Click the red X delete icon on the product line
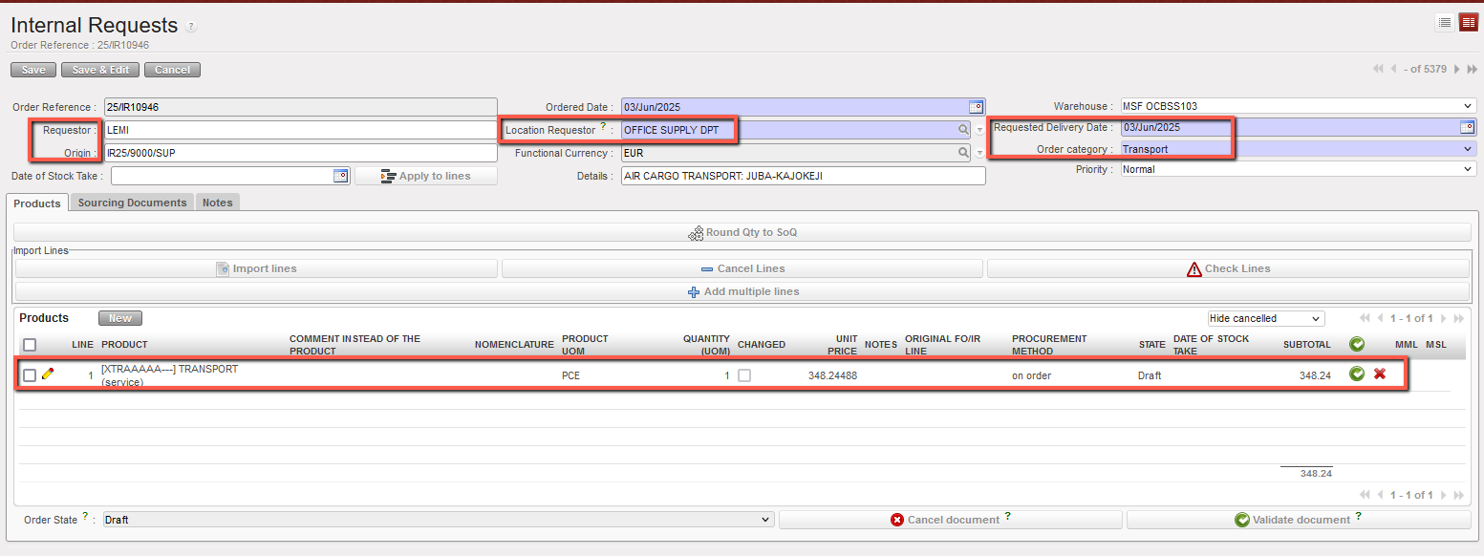1484x556 pixels. coord(1380,374)
